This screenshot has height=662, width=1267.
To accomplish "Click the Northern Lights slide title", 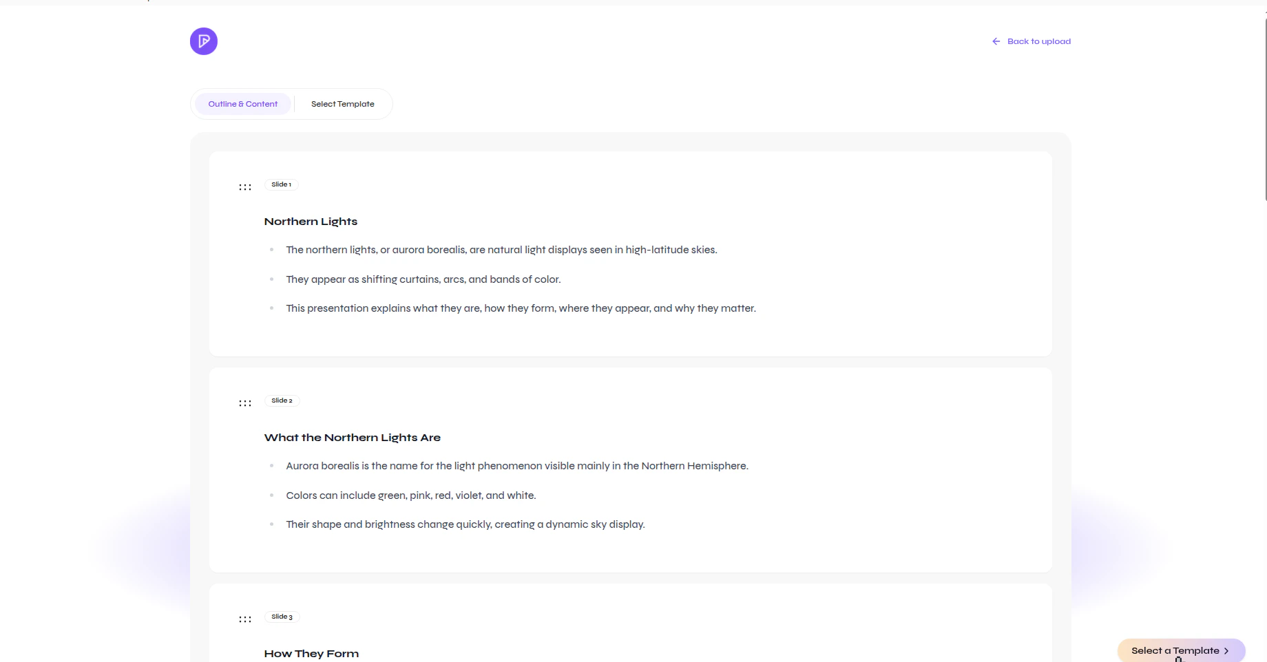I will [311, 221].
